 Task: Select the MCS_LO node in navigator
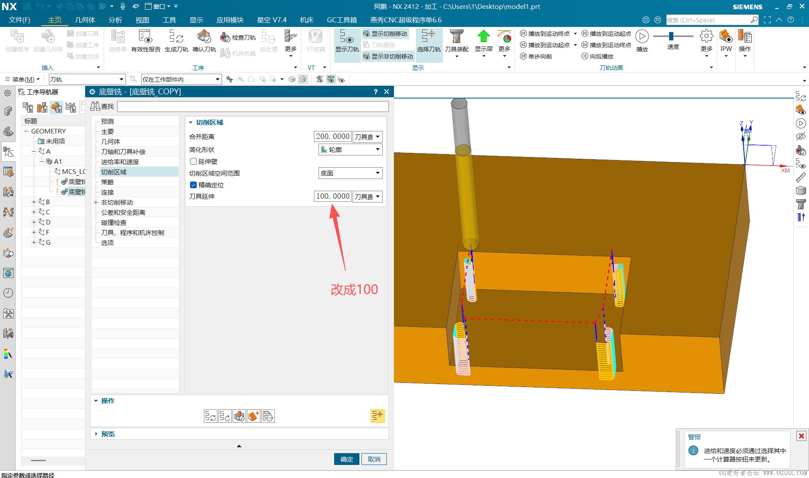[x=70, y=172]
